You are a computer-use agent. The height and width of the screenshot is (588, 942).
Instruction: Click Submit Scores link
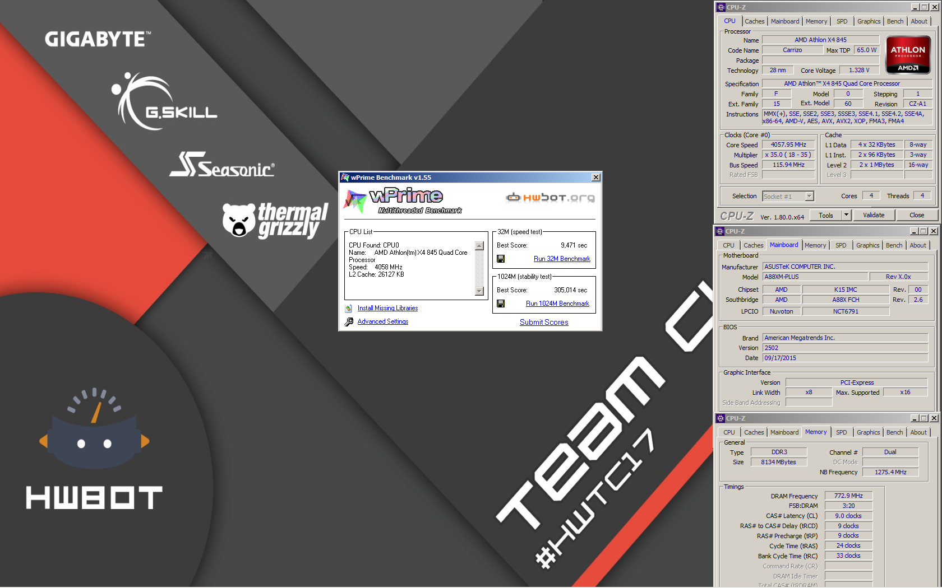544,322
